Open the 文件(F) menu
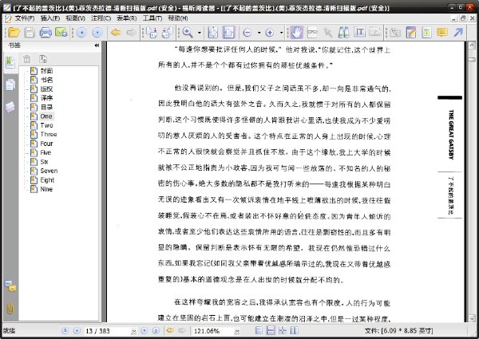This screenshot has width=479, height=339. (x=25, y=18)
